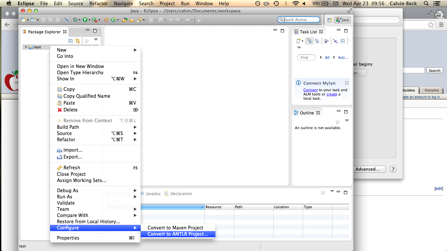The image size is (447, 251).
Task: Click the New Task icon in Task List
Action: (298, 41)
